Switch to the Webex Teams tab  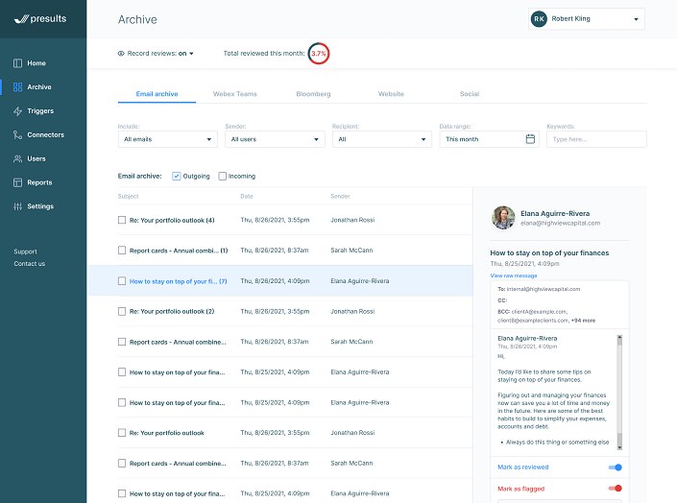click(x=235, y=94)
